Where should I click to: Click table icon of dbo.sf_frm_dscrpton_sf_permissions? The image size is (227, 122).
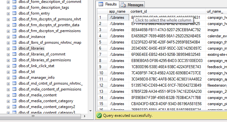(14, 31)
